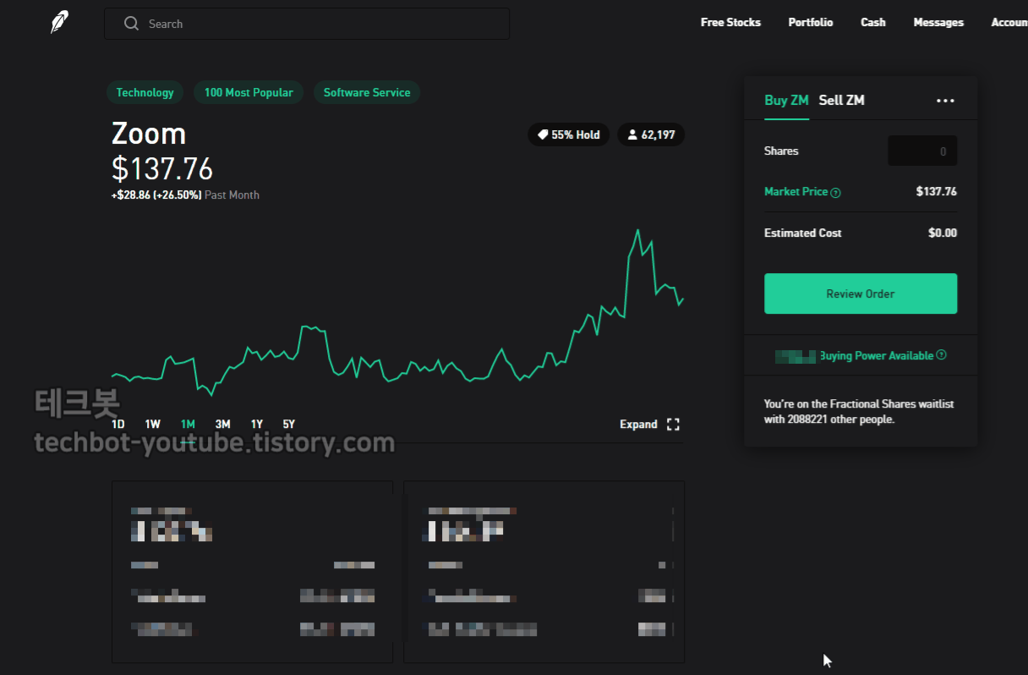
Task: Focus the Search input field
Action: [307, 24]
